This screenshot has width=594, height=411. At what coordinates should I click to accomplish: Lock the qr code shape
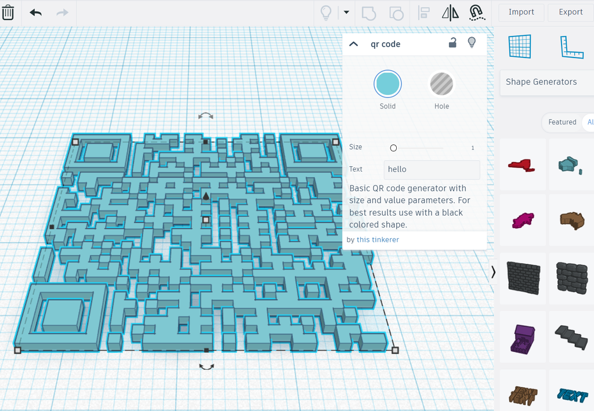[x=452, y=43]
